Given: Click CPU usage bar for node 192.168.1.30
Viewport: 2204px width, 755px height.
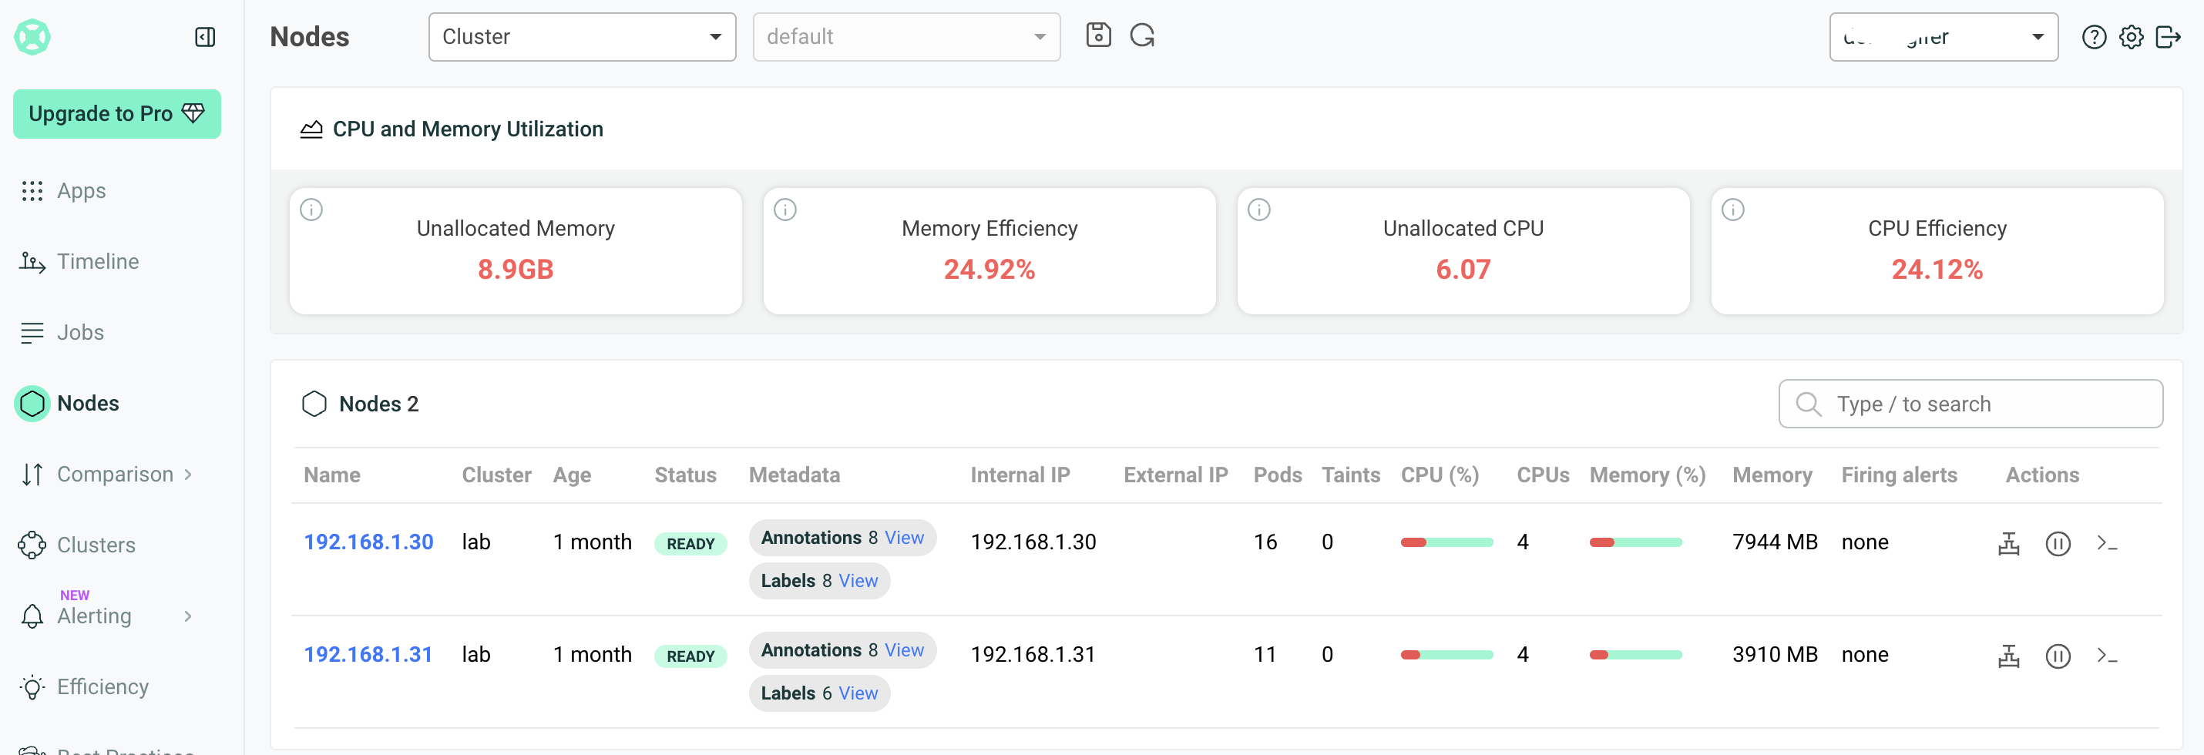Looking at the screenshot, I should click(x=1446, y=542).
